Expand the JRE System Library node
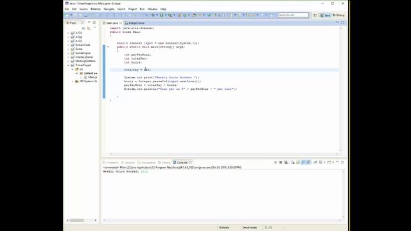411x231 pixels. tap(73, 81)
